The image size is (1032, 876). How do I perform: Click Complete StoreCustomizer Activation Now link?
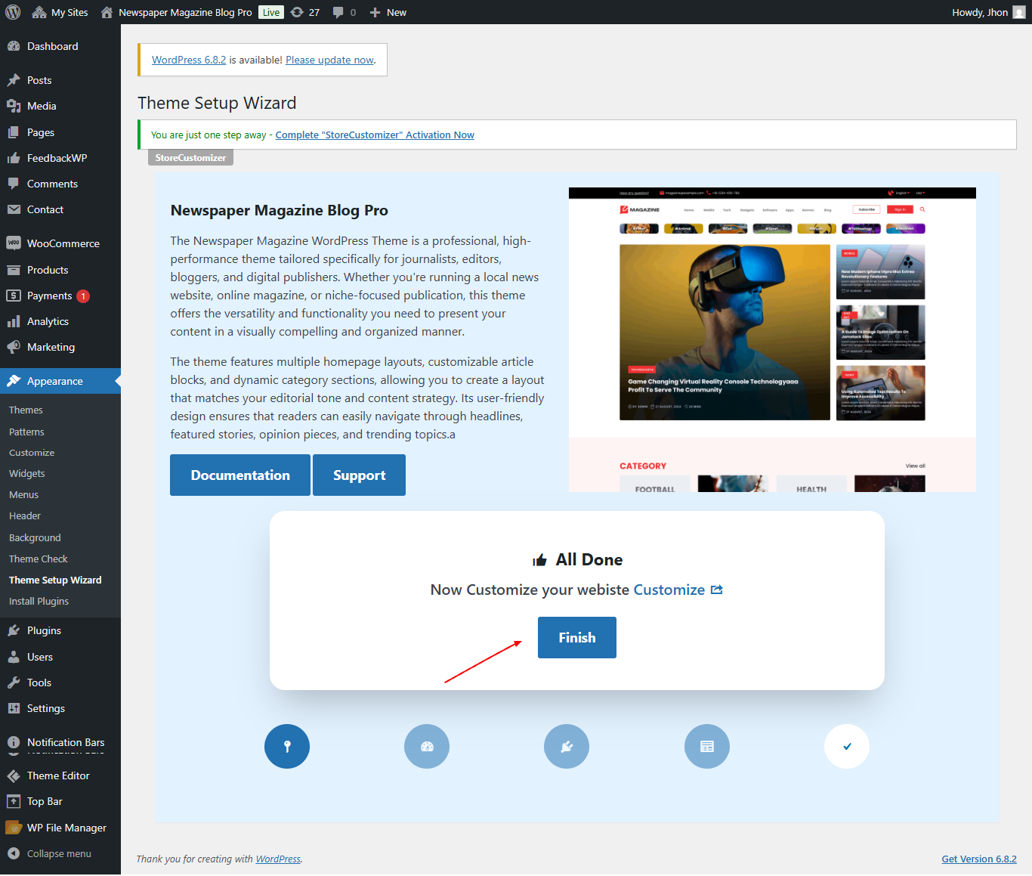click(x=375, y=135)
